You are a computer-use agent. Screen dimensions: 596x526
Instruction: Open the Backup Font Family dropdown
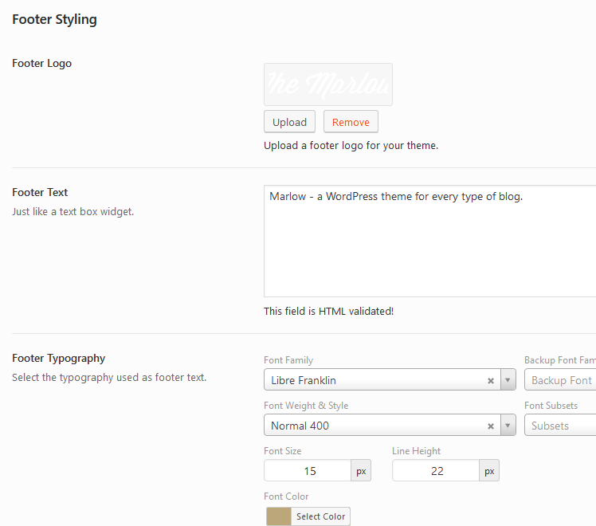[560, 380]
